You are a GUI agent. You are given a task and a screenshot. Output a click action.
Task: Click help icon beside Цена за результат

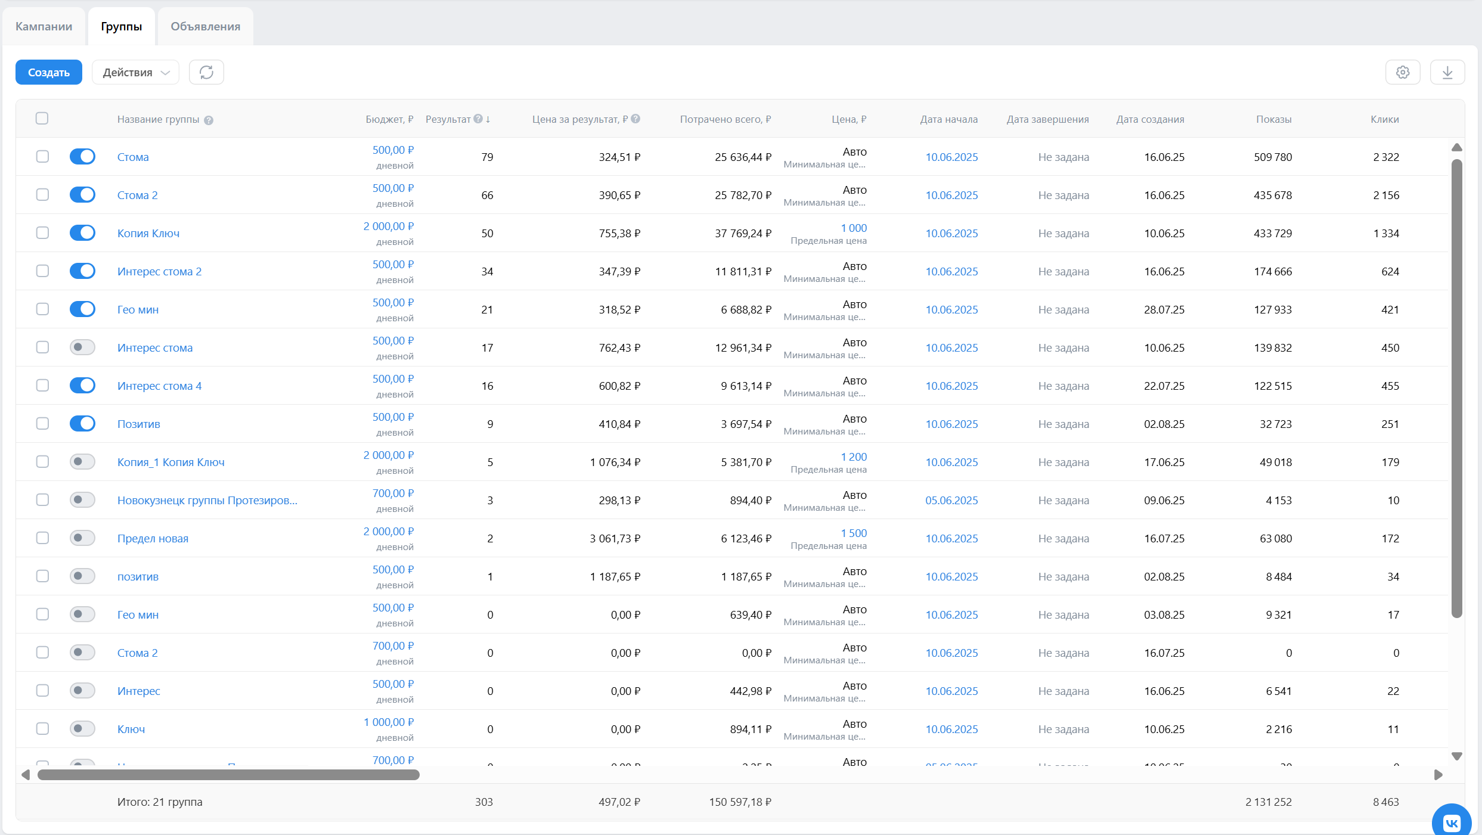(635, 119)
